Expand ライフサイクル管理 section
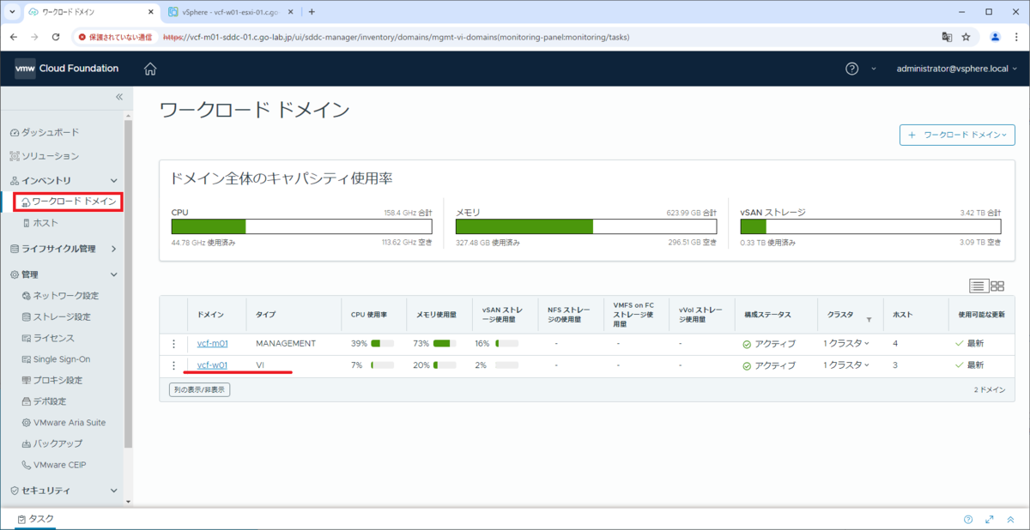The height and width of the screenshot is (530, 1030). coord(114,249)
